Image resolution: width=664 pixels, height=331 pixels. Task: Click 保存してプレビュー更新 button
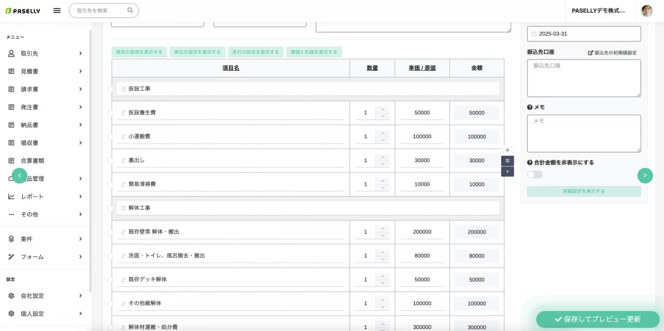[x=597, y=319]
